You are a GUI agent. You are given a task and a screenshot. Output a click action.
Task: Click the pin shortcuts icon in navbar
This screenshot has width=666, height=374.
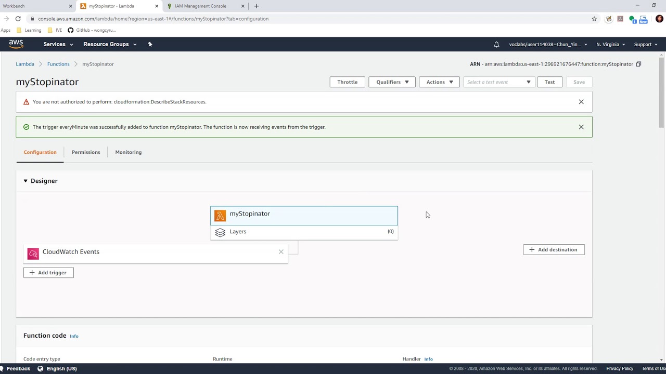[150, 44]
